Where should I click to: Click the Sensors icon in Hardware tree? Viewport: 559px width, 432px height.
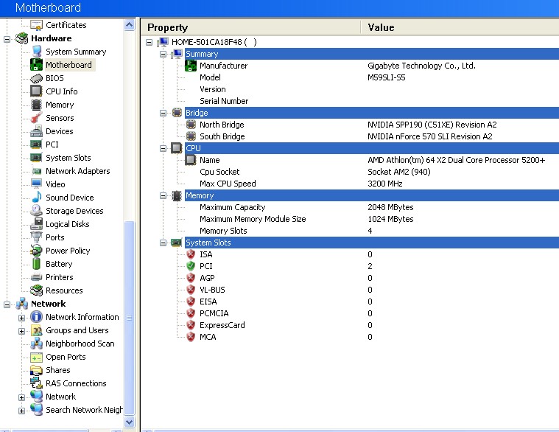pyautogui.click(x=36, y=118)
